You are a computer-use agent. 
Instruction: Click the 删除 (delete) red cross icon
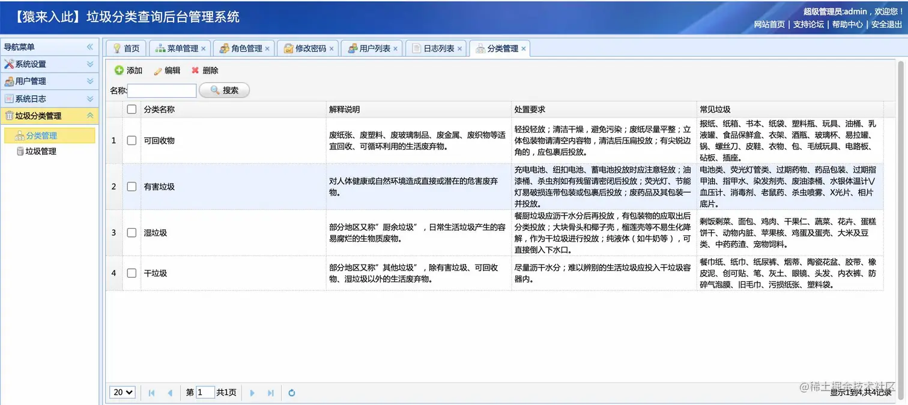coord(195,70)
